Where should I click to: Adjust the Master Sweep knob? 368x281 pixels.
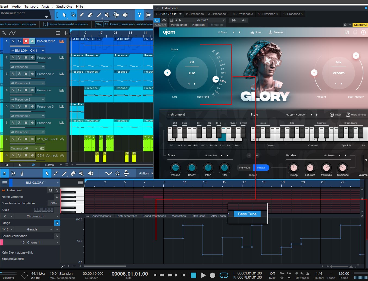(x=294, y=168)
